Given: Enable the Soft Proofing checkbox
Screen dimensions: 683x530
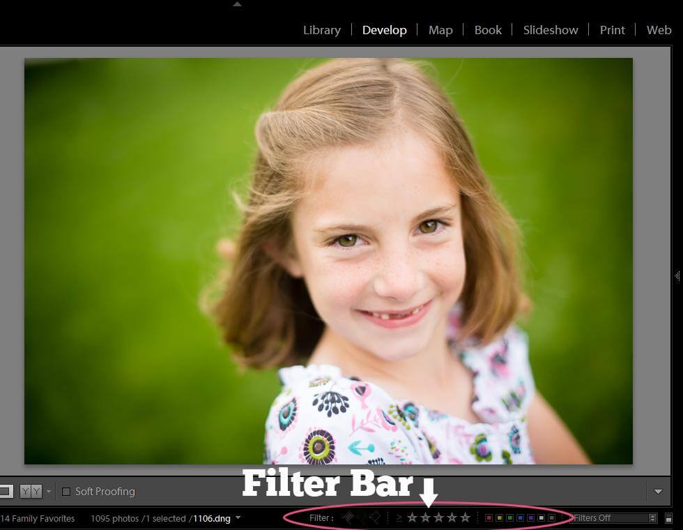Looking at the screenshot, I should coord(66,492).
